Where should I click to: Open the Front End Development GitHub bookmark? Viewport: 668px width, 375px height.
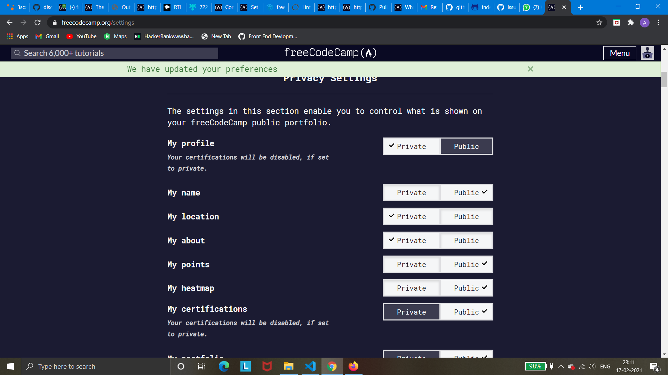pos(267,36)
